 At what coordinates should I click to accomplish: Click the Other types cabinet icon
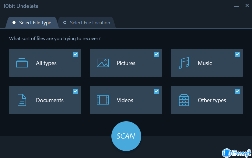pos(184,100)
